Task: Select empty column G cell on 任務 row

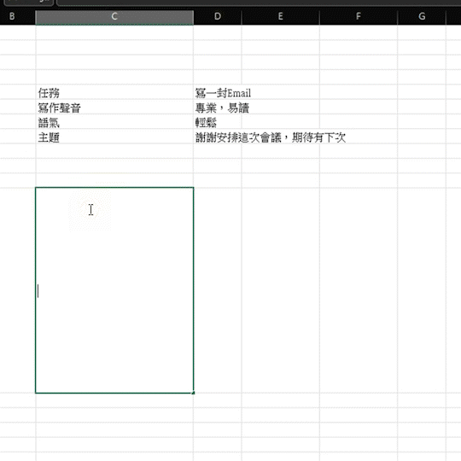Action: point(422,92)
